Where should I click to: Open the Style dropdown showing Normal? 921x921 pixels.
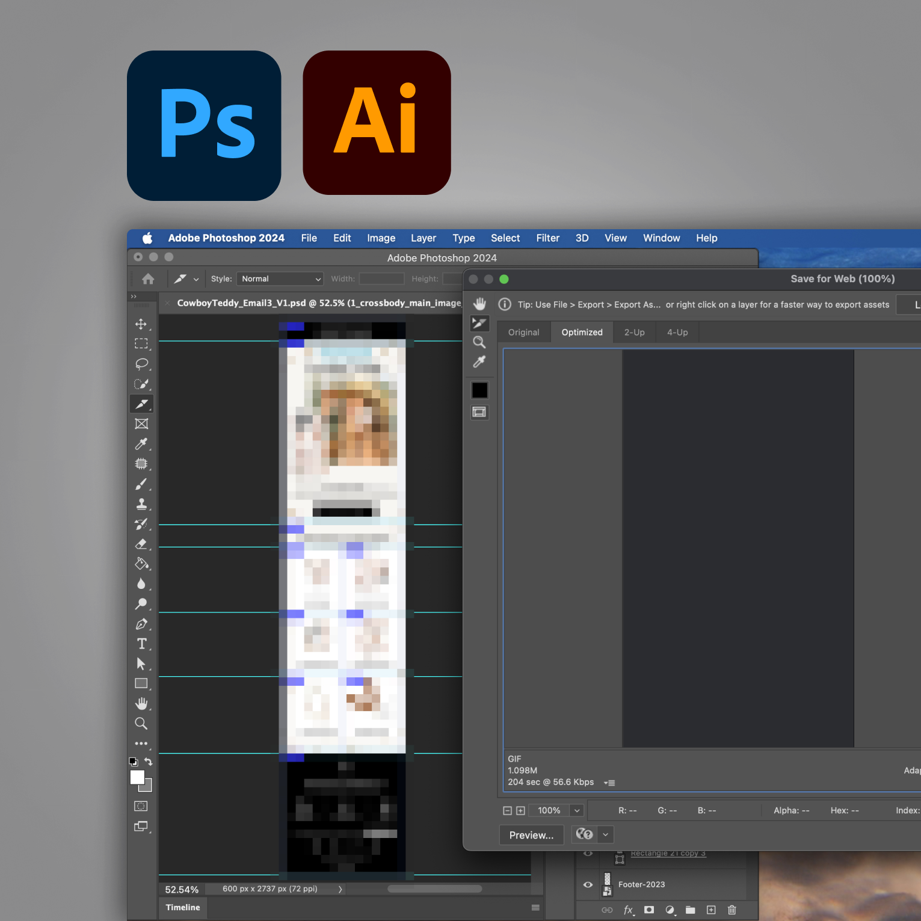280,279
